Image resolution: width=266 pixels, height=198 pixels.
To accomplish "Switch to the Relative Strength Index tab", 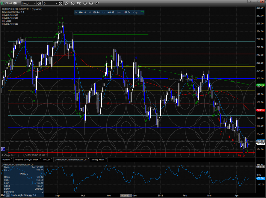I will (x=27, y=159).
